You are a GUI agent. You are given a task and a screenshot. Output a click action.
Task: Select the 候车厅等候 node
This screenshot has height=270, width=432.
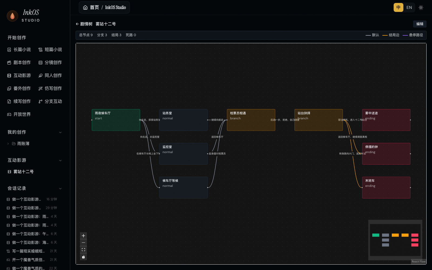(x=183, y=187)
